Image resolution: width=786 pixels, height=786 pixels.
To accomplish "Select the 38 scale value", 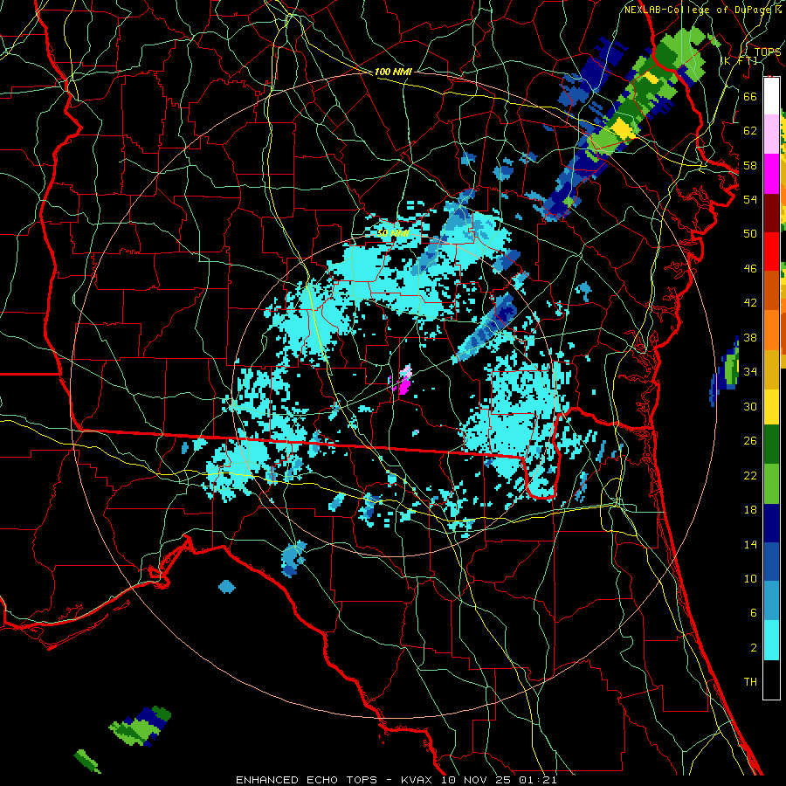I will click(750, 337).
